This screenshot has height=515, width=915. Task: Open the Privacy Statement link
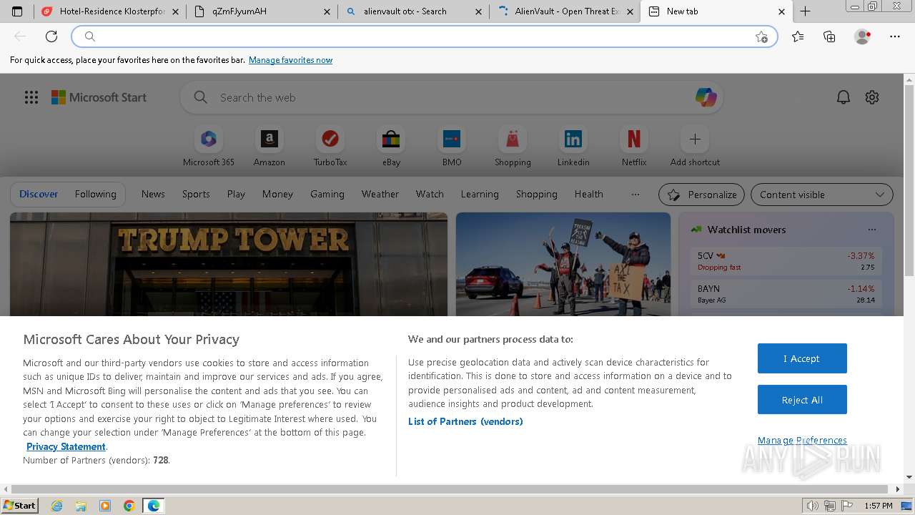(66, 446)
